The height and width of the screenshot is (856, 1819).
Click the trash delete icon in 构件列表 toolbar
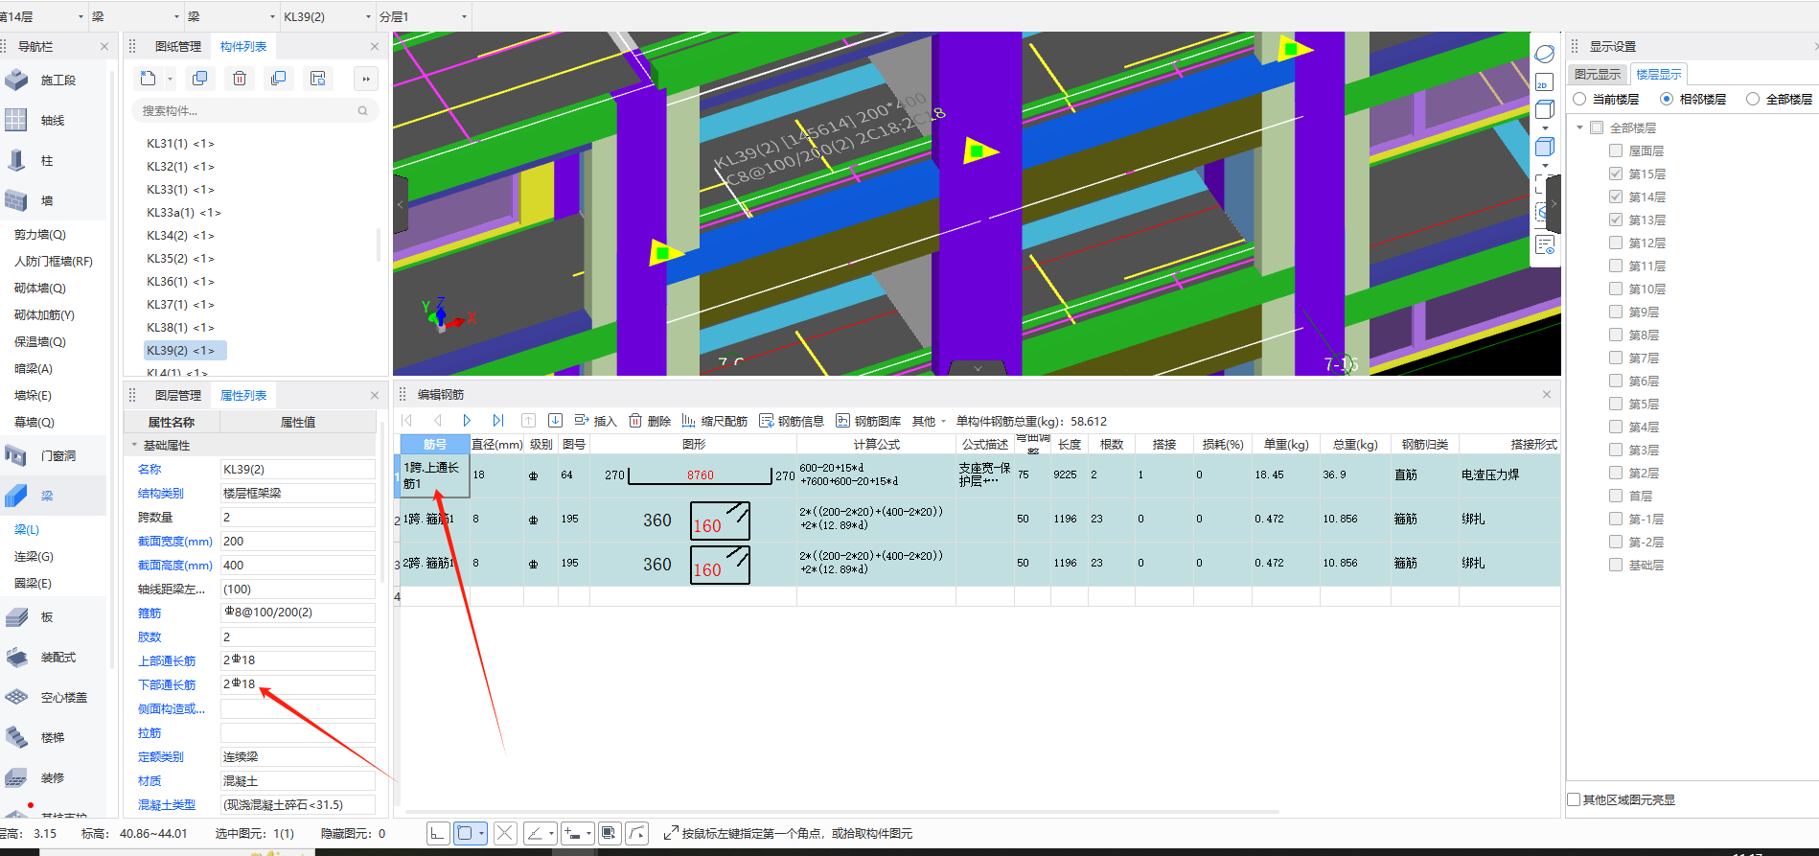point(240,79)
